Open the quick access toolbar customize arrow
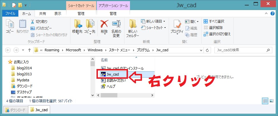 (x=25, y=5)
